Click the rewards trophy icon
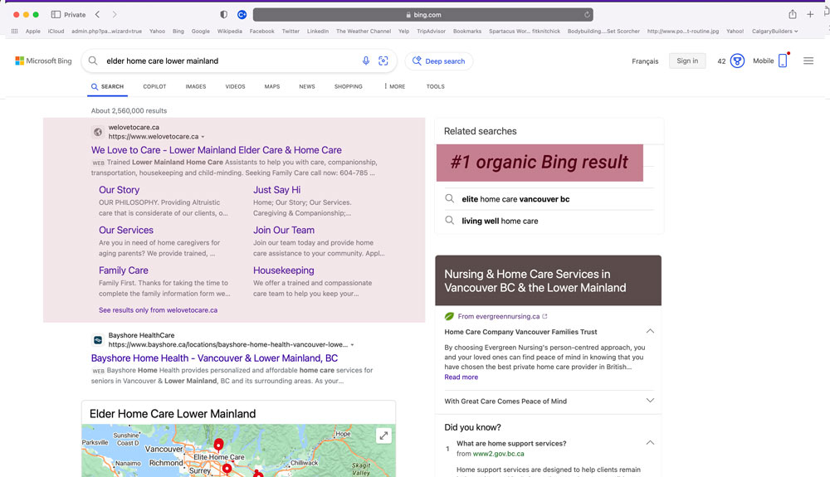Image resolution: width=830 pixels, height=477 pixels. [737, 61]
